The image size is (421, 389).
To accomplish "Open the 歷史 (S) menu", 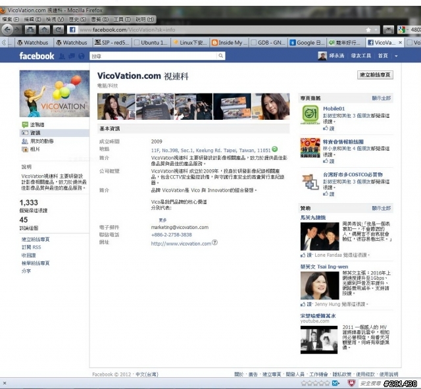I will click(x=78, y=19).
